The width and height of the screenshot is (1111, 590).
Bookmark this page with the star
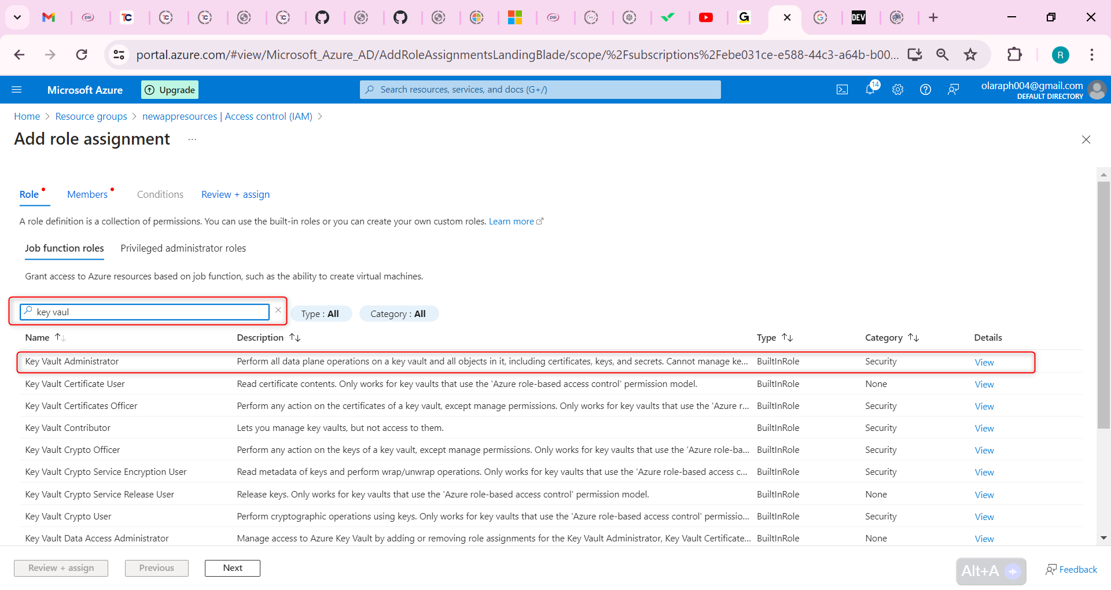click(x=970, y=54)
